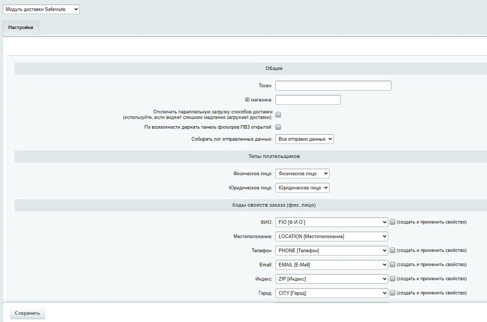
Task: Switch to the Настройки tab
Action: click(x=21, y=27)
